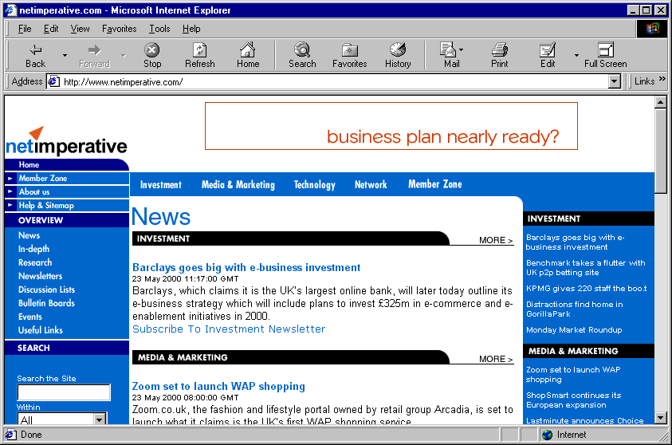The width and height of the screenshot is (672, 445).
Task: Open the View menu
Action: tap(81, 29)
